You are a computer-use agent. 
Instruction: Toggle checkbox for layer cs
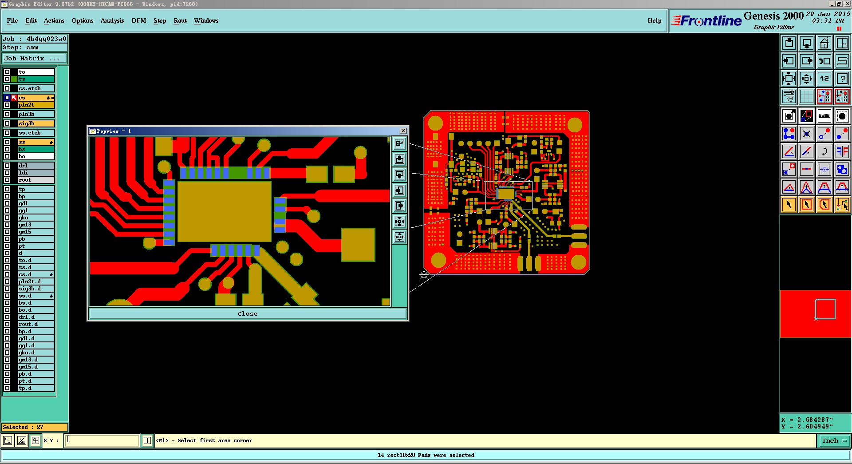click(x=7, y=98)
